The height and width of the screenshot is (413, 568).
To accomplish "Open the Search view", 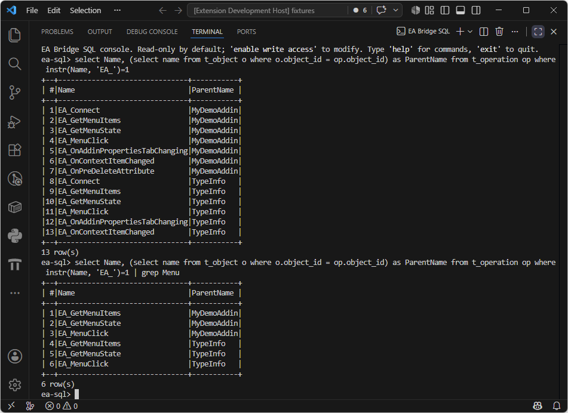I will tap(14, 64).
